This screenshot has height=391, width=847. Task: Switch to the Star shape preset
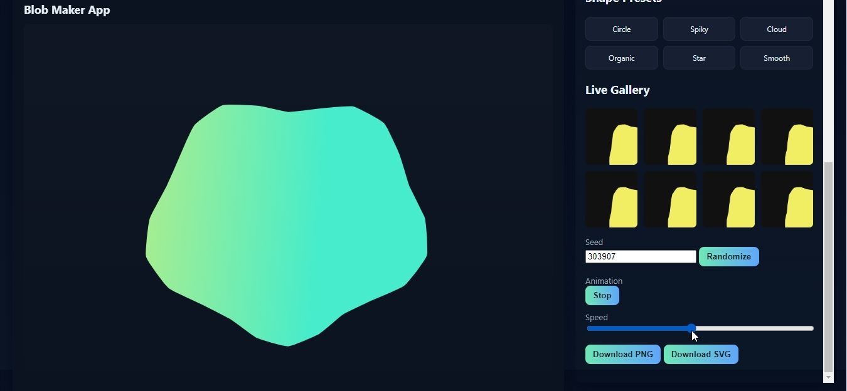pyautogui.click(x=699, y=58)
